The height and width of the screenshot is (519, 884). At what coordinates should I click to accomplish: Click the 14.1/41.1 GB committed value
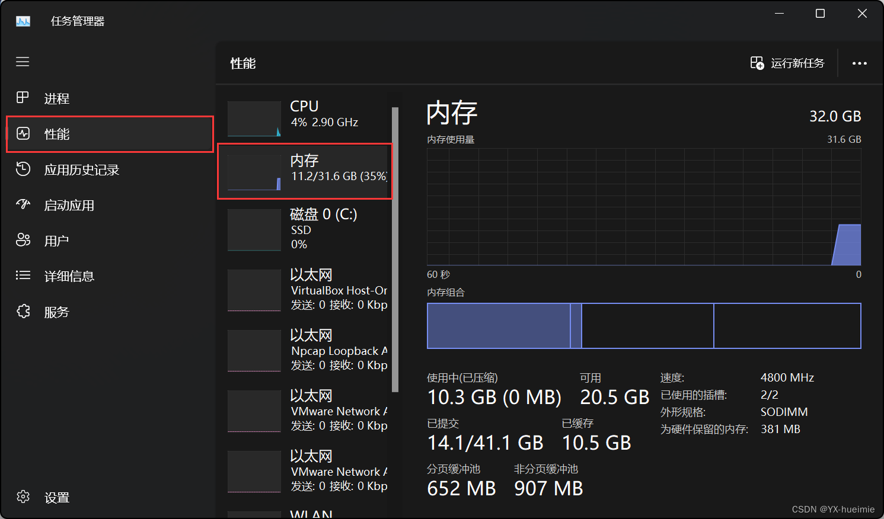pos(485,443)
